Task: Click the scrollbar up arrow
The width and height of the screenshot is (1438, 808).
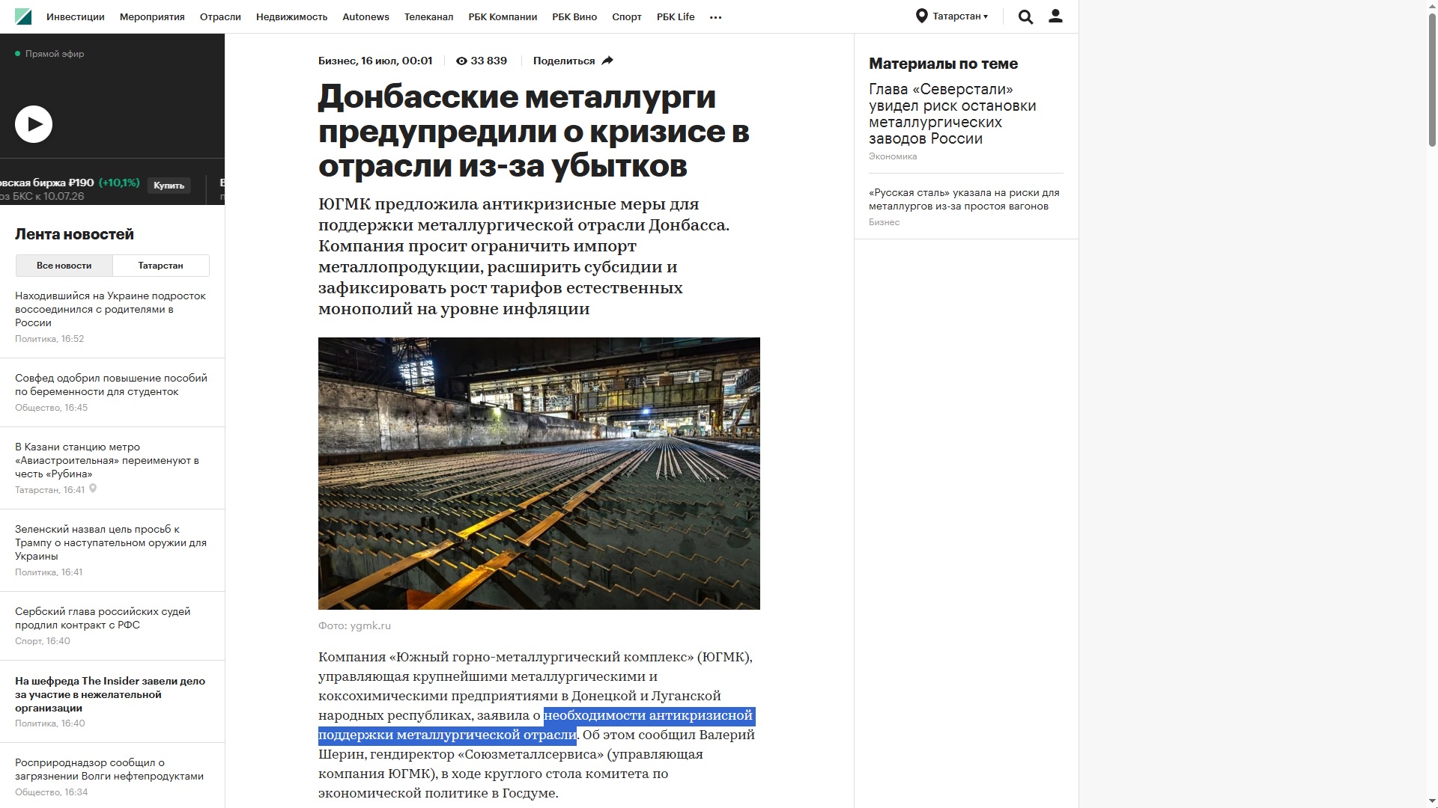Action: pyautogui.click(x=1432, y=6)
